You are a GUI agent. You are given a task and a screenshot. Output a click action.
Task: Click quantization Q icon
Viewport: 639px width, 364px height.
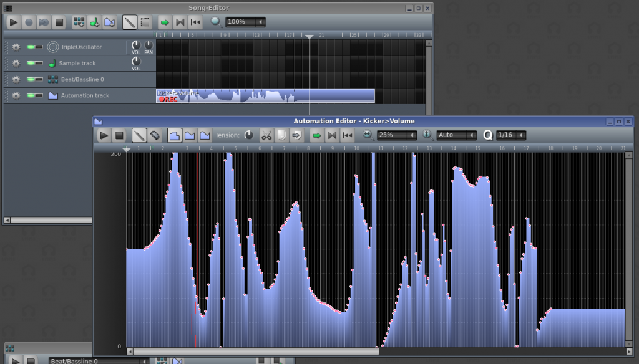coord(487,135)
